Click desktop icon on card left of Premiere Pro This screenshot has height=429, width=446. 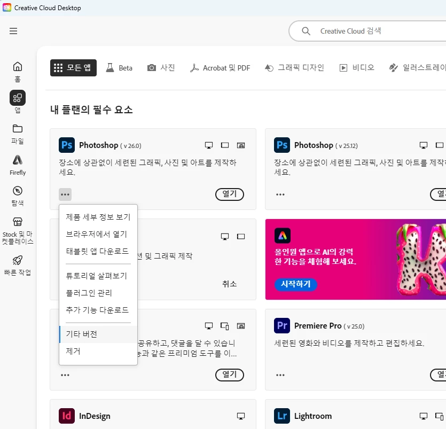point(209,326)
